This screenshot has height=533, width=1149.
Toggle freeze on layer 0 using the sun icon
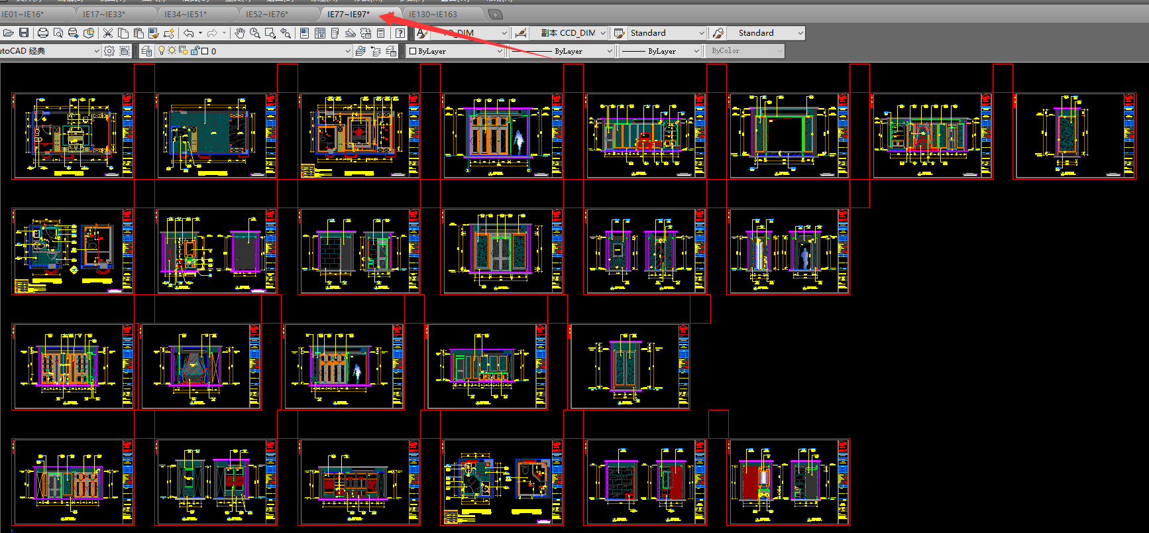[x=172, y=51]
